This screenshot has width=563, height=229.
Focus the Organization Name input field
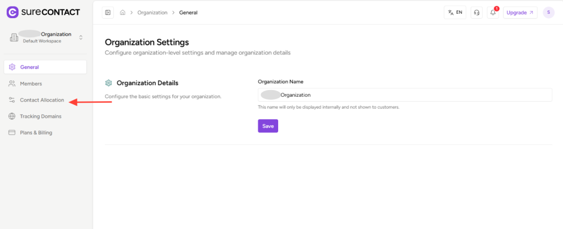pos(405,95)
